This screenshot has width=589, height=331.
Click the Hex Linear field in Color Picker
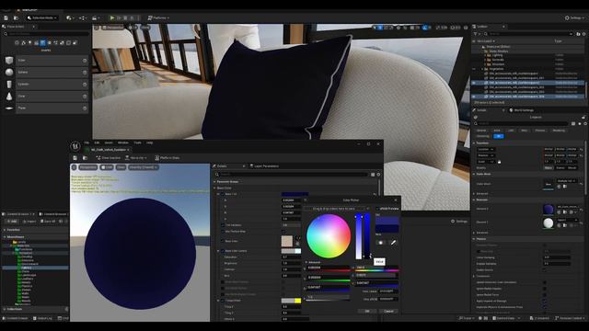pyautogui.click(x=388, y=291)
